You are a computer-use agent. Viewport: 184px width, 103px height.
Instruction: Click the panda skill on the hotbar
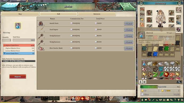(x=73, y=99)
